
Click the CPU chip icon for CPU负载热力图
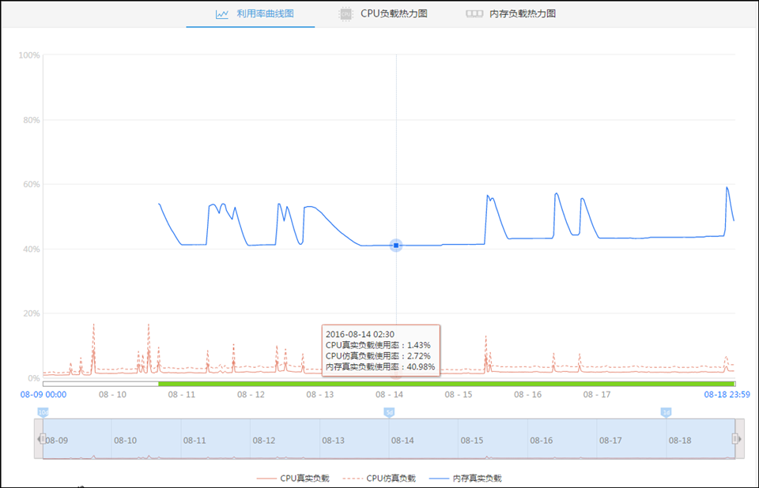[x=346, y=14]
